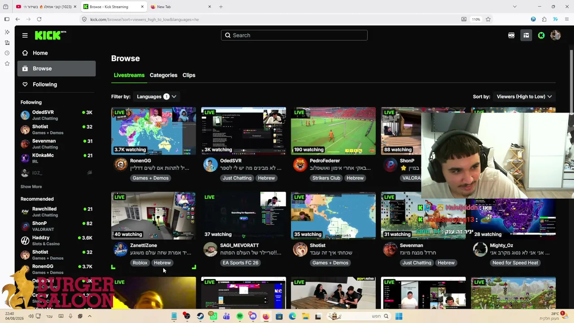Click the 110% zoom level indicator

pos(476,19)
